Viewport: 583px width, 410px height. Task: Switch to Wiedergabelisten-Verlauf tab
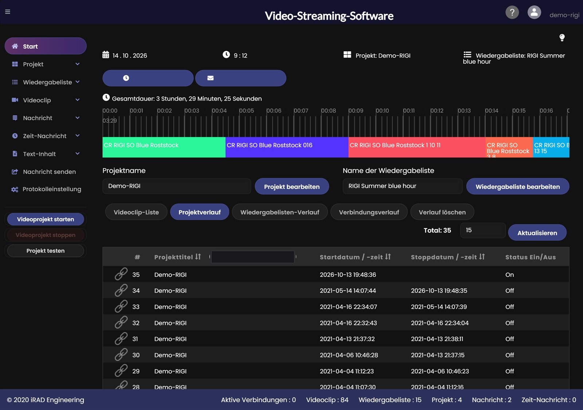pyautogui.click(x=280, y=212)
